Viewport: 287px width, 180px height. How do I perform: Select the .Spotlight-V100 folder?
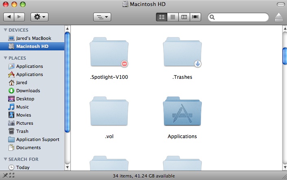(x=109, y=52)
